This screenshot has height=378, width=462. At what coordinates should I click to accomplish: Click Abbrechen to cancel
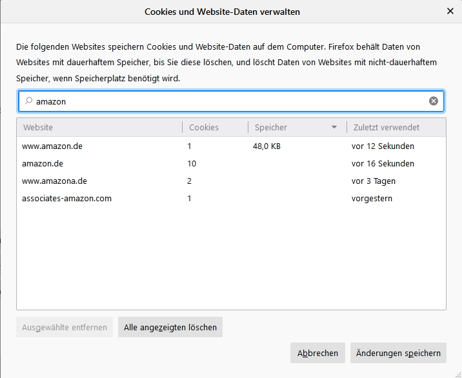tap(317, 353)
